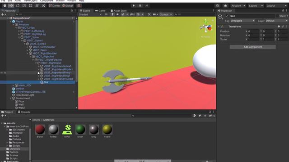The image size is (289, 162).
Task: Select the Hand tool
Action: pos(5,6)
